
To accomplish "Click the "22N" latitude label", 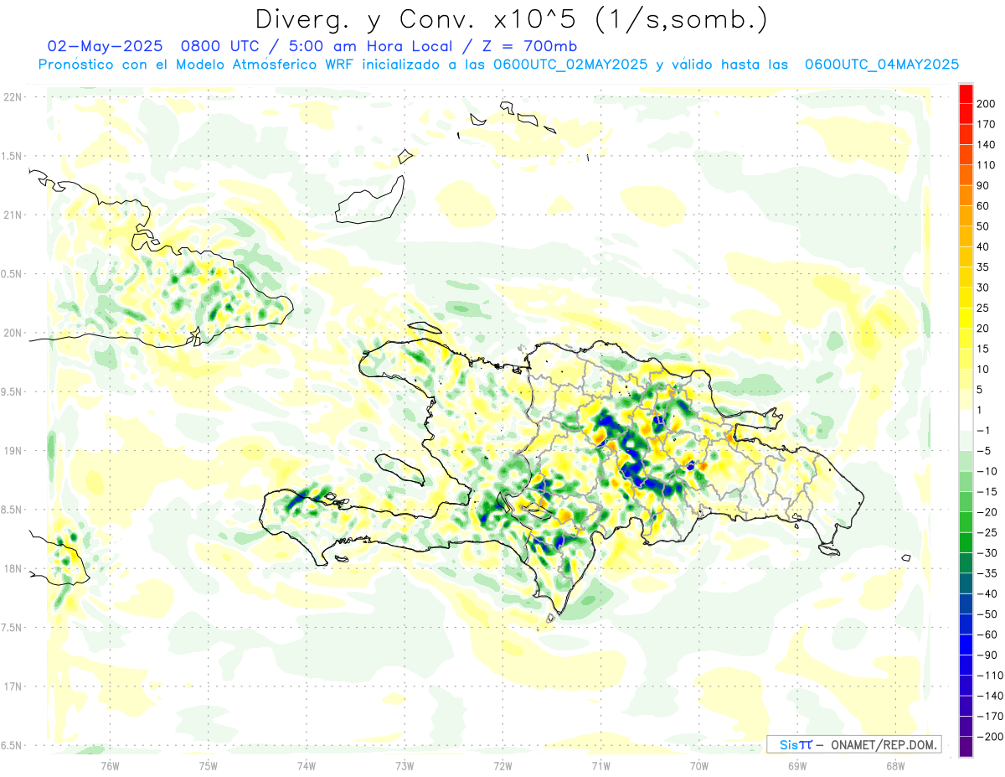I will point(13,97).
